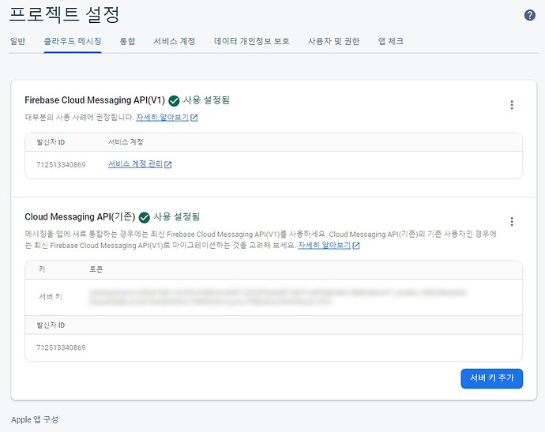The width and height of the screenshot is (545, 432).
Task: Open the more options menu for Cloud Messaging API(기존)
Action: tap(512, 222)
